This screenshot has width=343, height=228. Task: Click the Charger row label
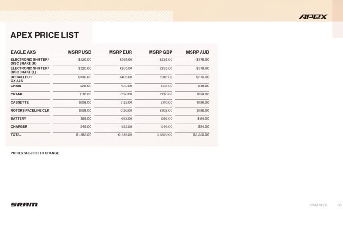(19, 127)
